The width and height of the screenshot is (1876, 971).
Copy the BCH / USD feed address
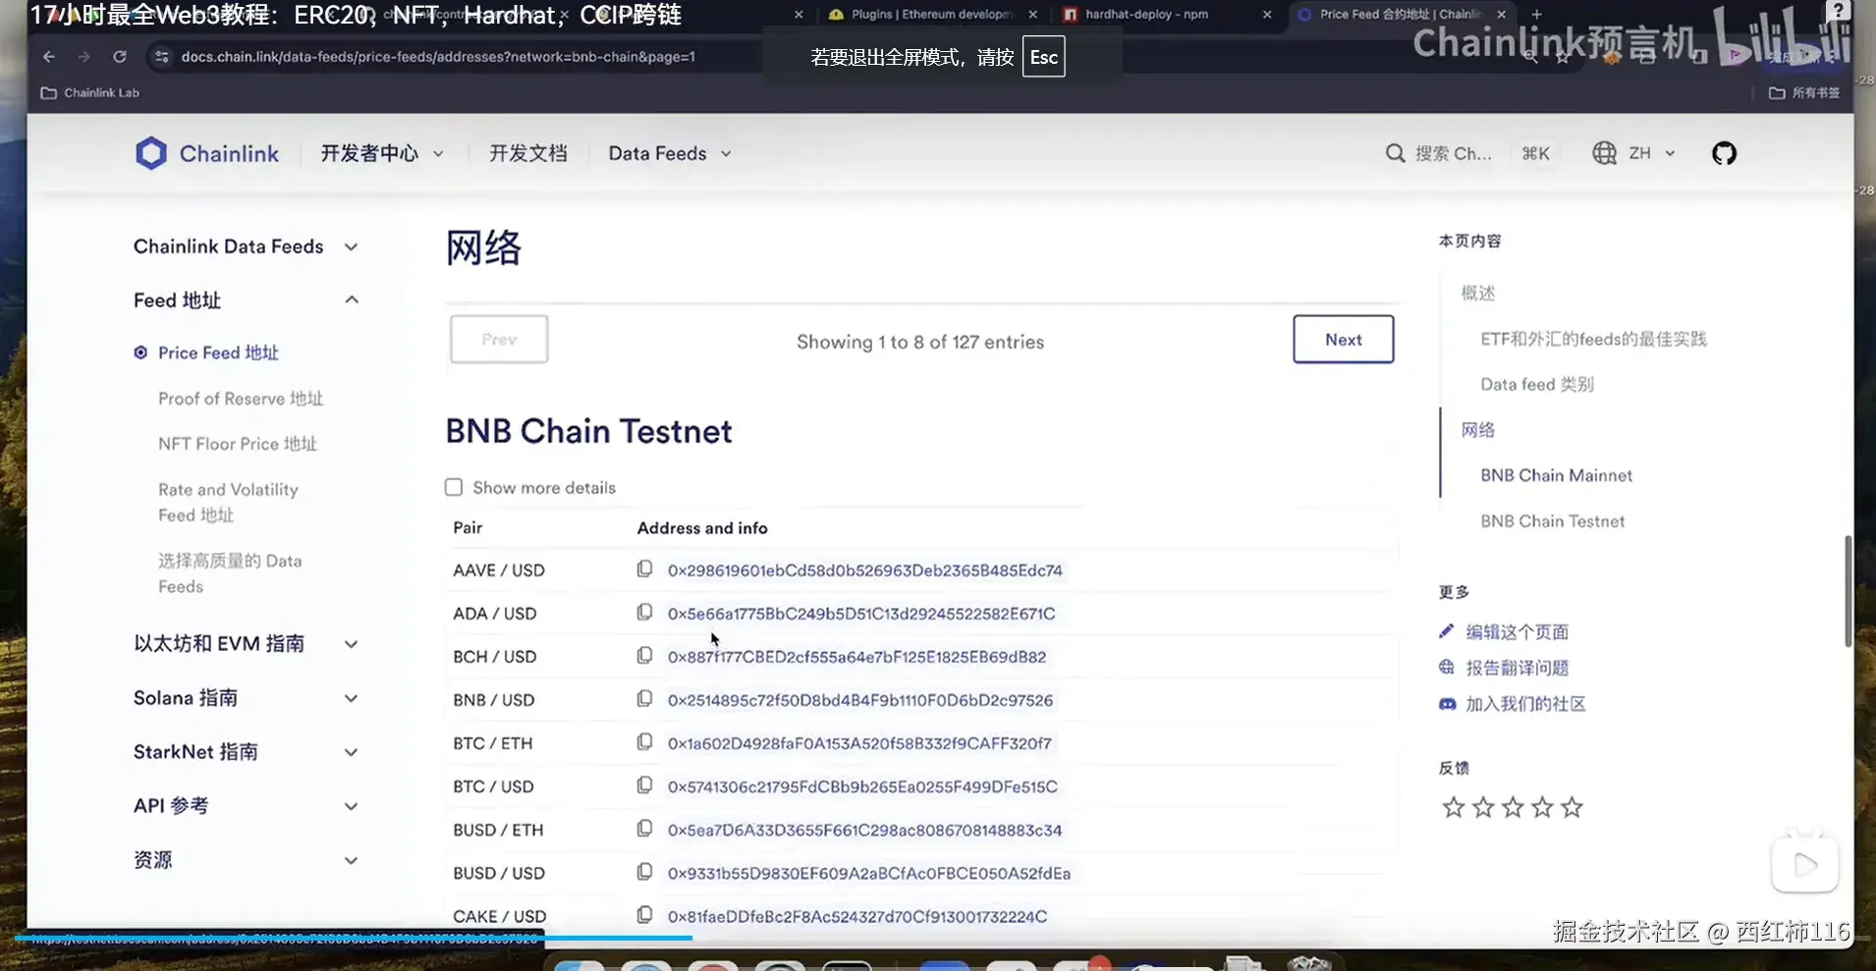click(644, 656)
